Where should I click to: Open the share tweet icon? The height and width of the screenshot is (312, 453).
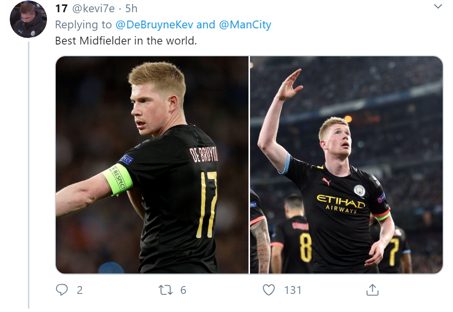click(372, 290)
